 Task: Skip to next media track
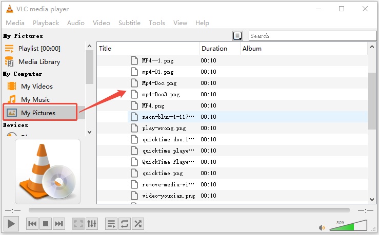[59, 224]
